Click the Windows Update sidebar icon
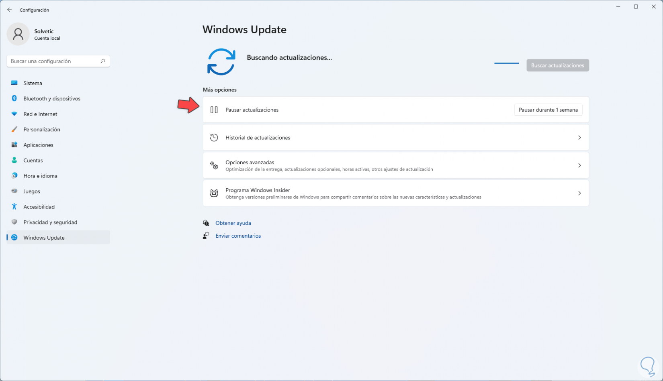 click(x=14, y=238)
